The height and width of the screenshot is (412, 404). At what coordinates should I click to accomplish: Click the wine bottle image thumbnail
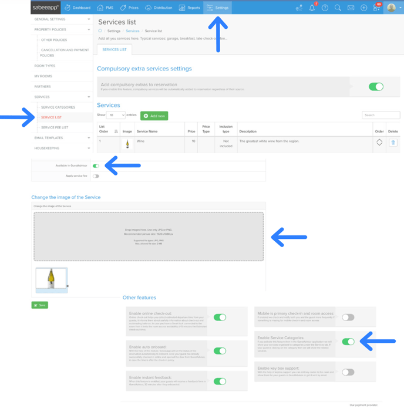(x=51, y=278)
